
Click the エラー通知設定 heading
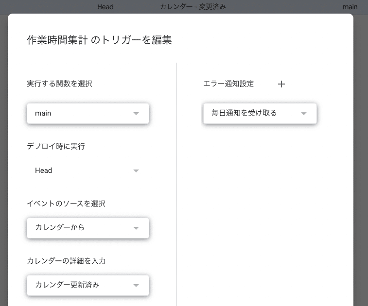228,84
